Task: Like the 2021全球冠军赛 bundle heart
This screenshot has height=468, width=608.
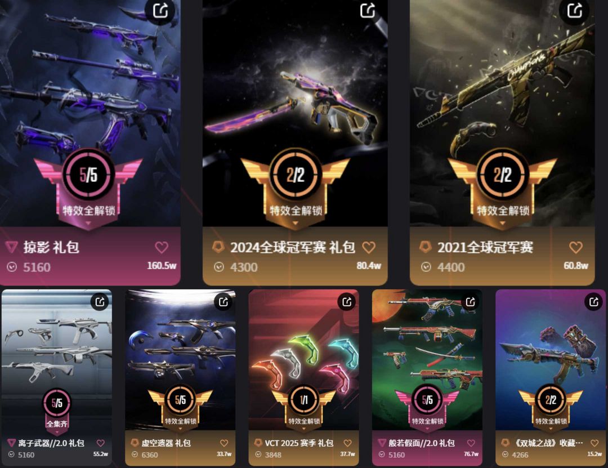Action: tap(576, 247)
